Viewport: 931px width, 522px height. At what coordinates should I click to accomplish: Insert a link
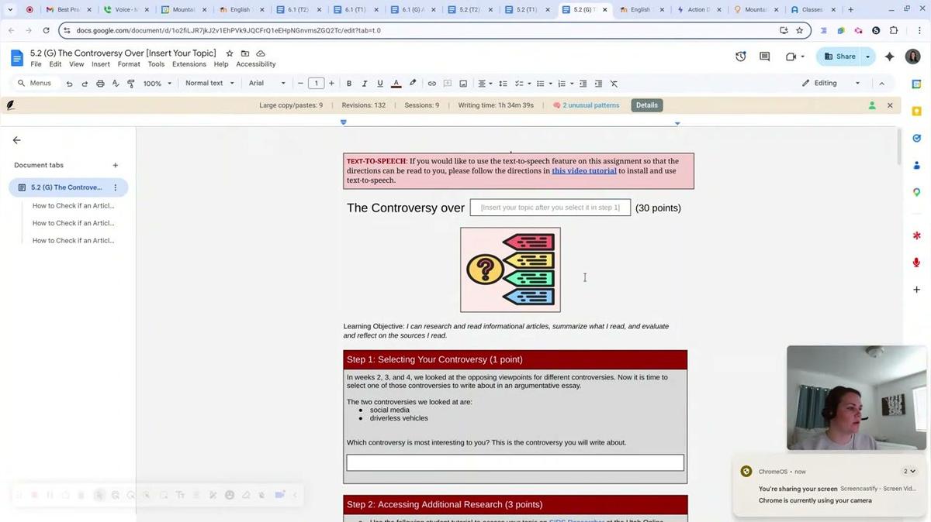click(431, 83)
